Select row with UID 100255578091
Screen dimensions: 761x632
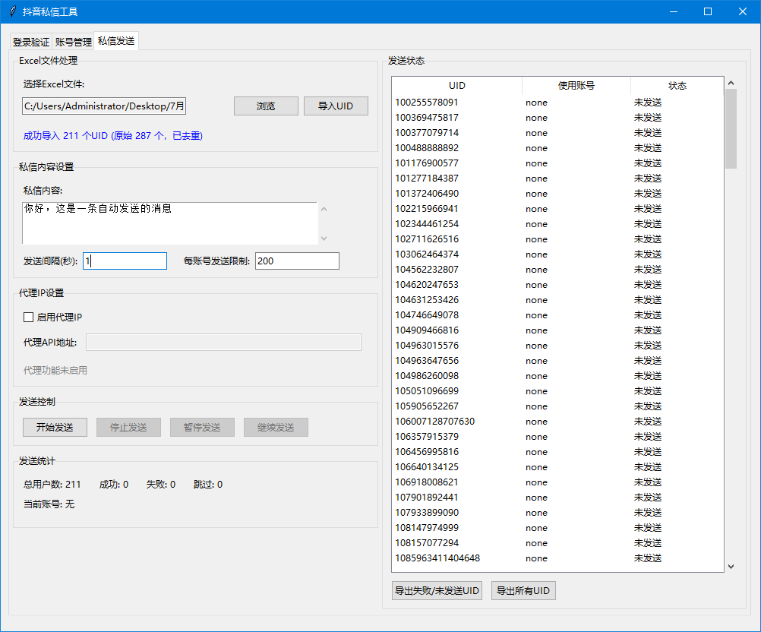pos(557,103)
